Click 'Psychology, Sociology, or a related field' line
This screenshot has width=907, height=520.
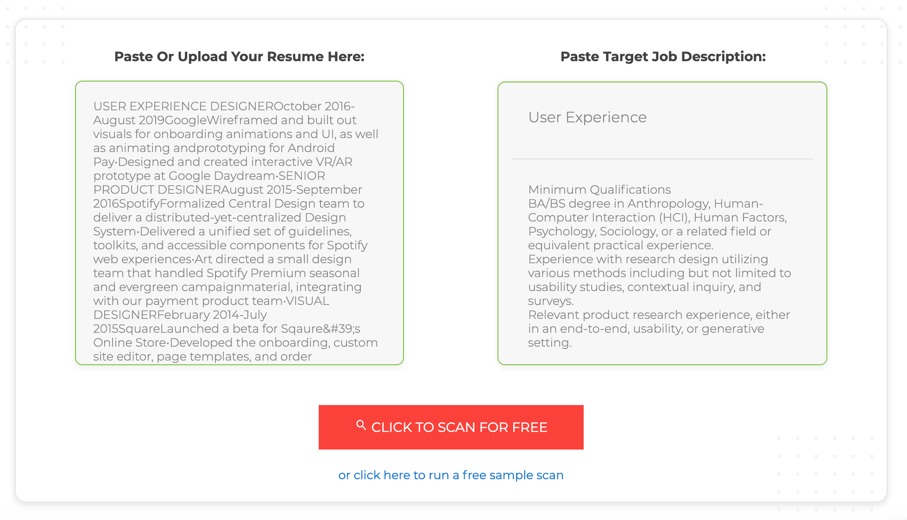[649, 231]
